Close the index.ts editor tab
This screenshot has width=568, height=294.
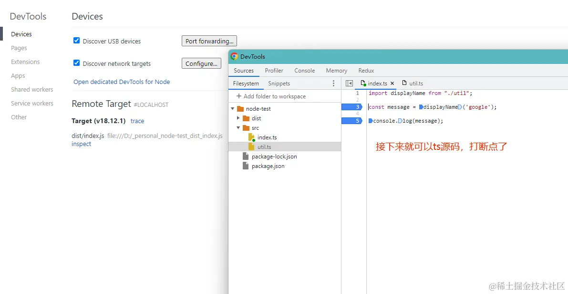(x=392, y=84)
